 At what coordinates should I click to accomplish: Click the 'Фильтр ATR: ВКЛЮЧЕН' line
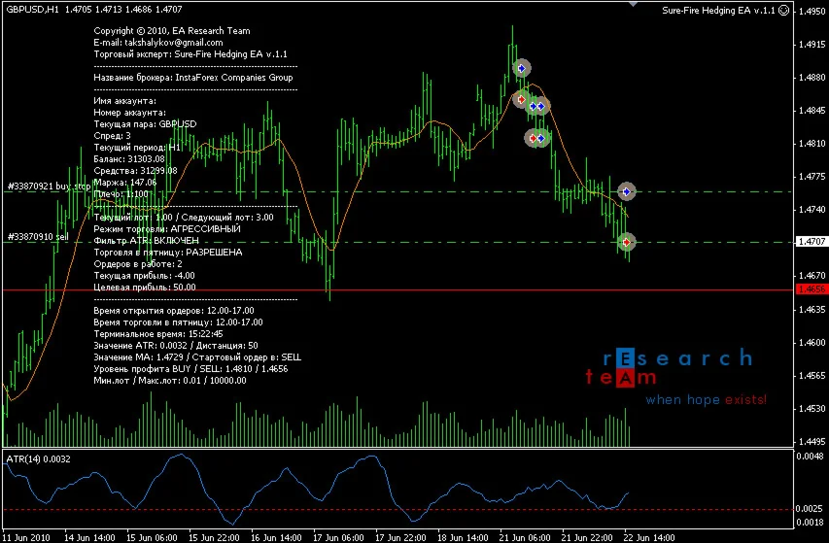(x=147, y=241)
